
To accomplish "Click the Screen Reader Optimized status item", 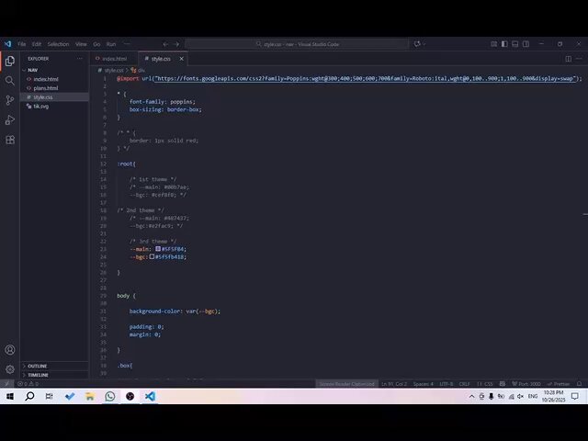I will (x=346, y=384).
